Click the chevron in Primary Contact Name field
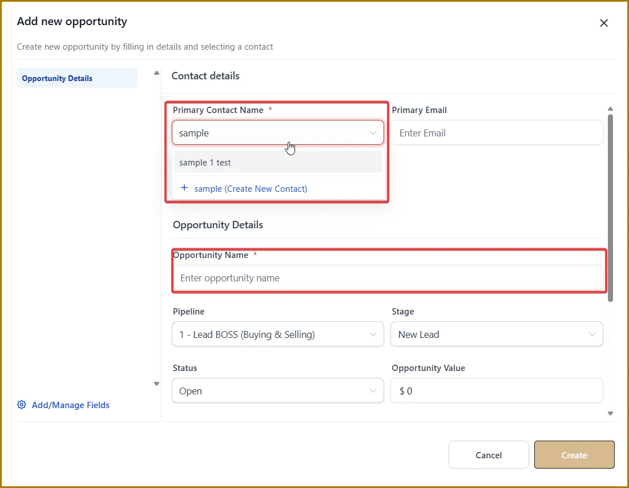629x488 pixels. pyautogui.click(x=373, y=133)
